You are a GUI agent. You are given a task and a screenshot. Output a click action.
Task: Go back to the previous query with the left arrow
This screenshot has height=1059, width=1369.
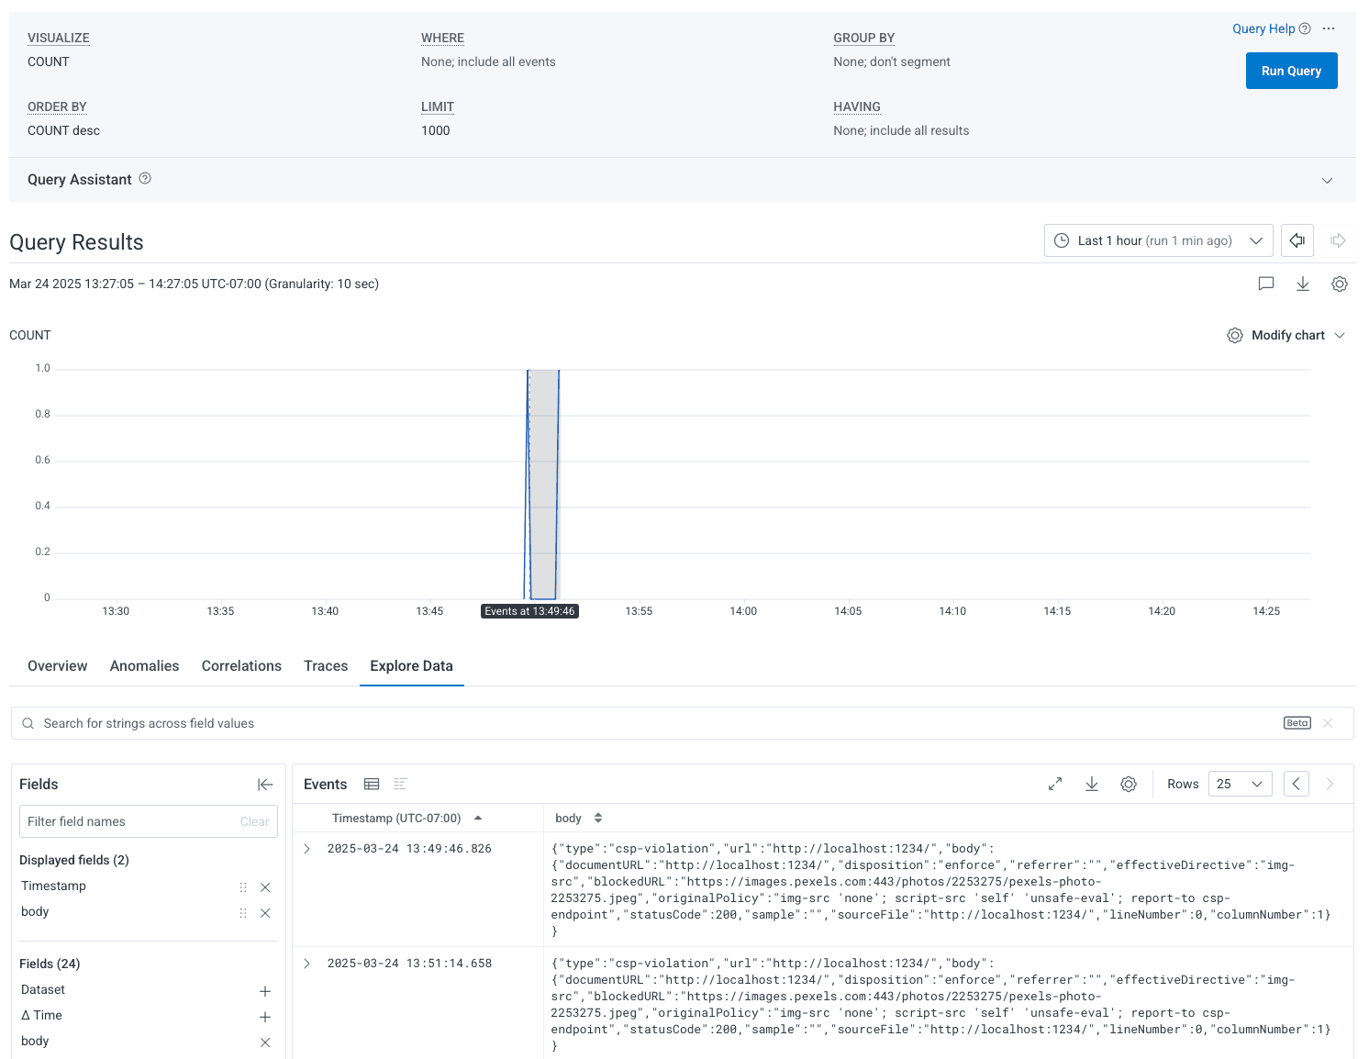point(1297,240)
